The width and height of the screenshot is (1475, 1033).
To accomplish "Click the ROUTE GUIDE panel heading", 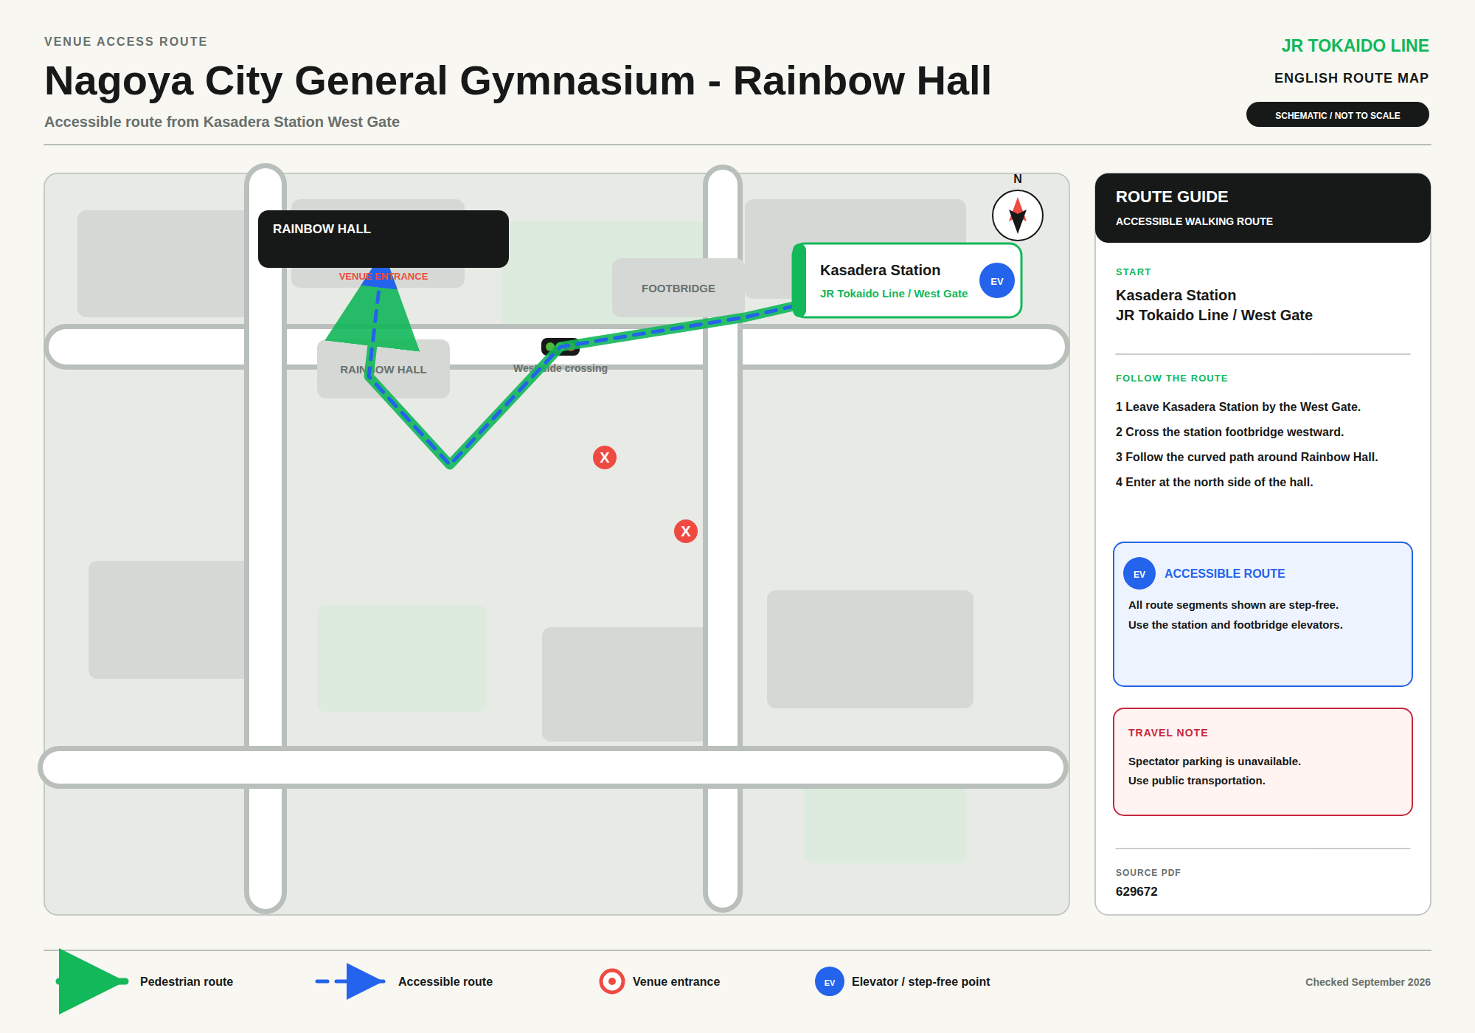I will [1172, 197].
